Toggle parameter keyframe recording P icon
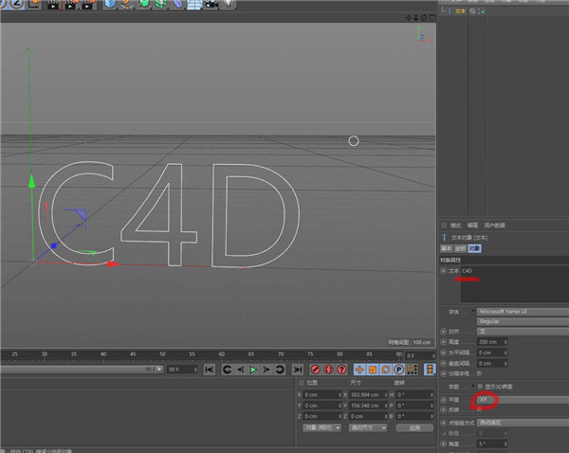The image size is (569, 453). [x=399, y=370]
